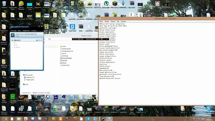Select white-list.txt file in Explorer

click(x=65, y=65)
